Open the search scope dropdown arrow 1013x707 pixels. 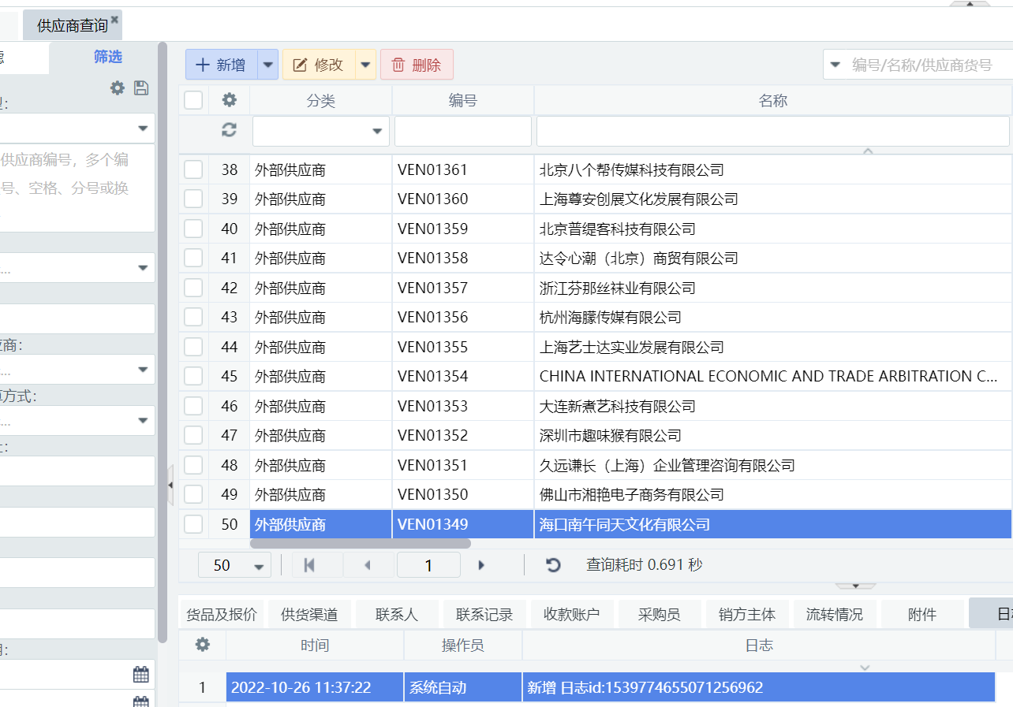[x=835, y=65]
